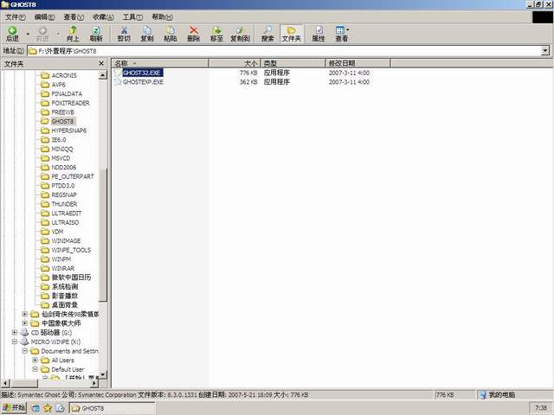Select the GHOSTEXP.EXE file
Image resolution: width=554 pixels, height=415 pixels.
tap(143, 82)
